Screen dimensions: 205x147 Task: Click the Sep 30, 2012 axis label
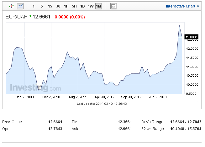tap(131, 97)
